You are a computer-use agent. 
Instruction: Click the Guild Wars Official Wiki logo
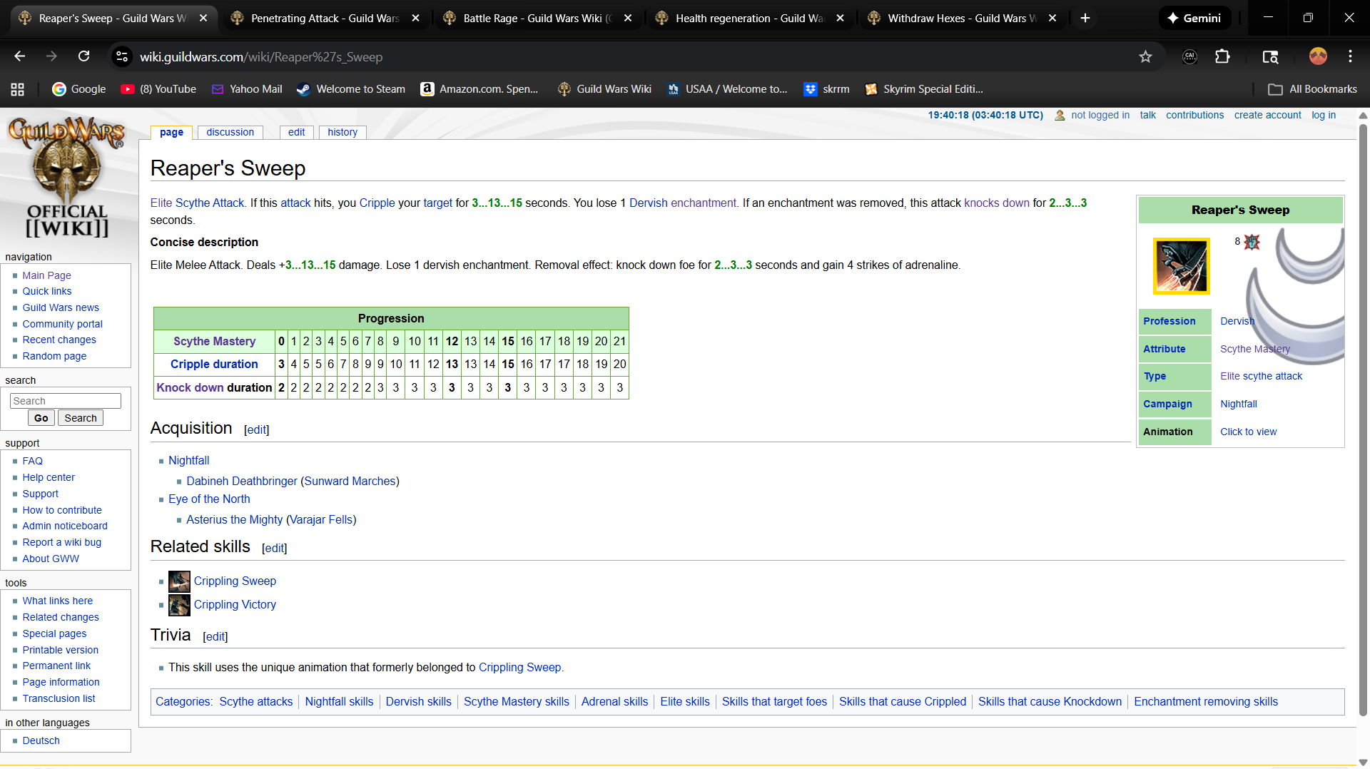click(x=66, y=178)
